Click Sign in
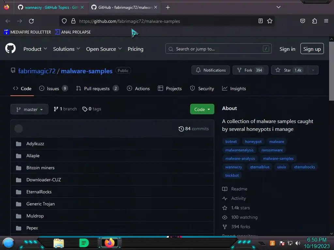 point(287,49)
